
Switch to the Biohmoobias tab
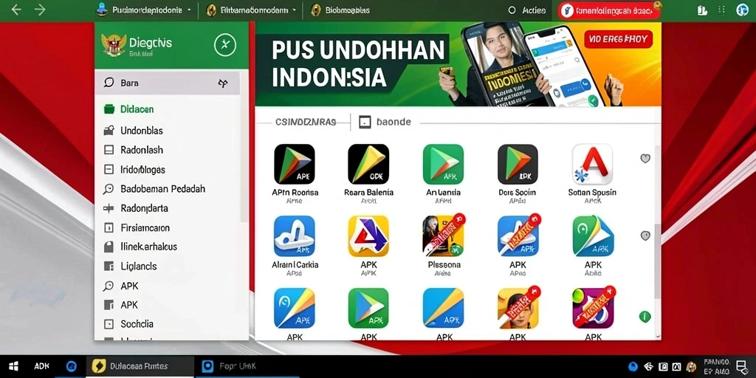[341, 10]
